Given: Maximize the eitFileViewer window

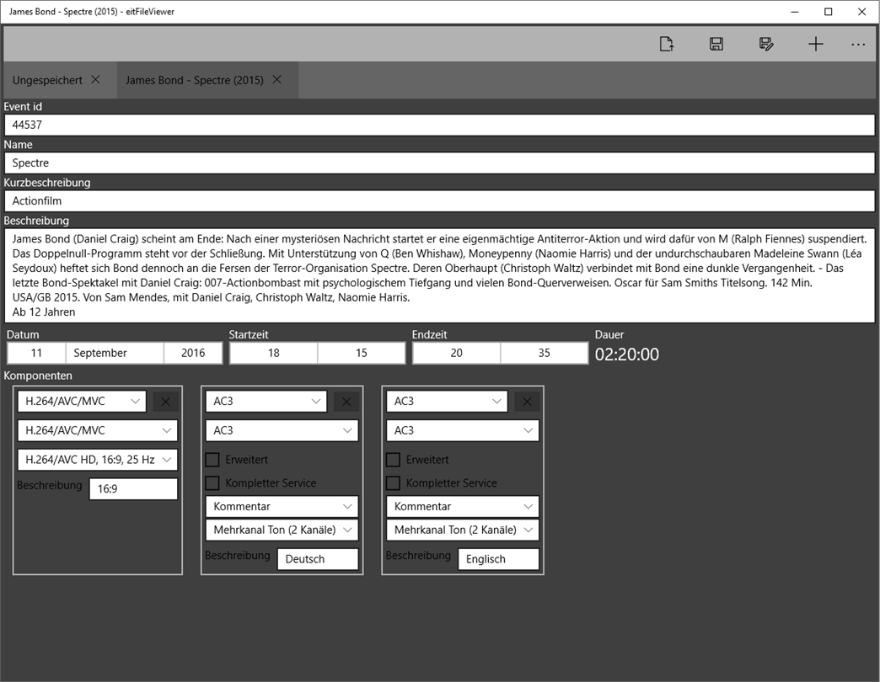Looking at the screenshot, I should click(829, 12).
